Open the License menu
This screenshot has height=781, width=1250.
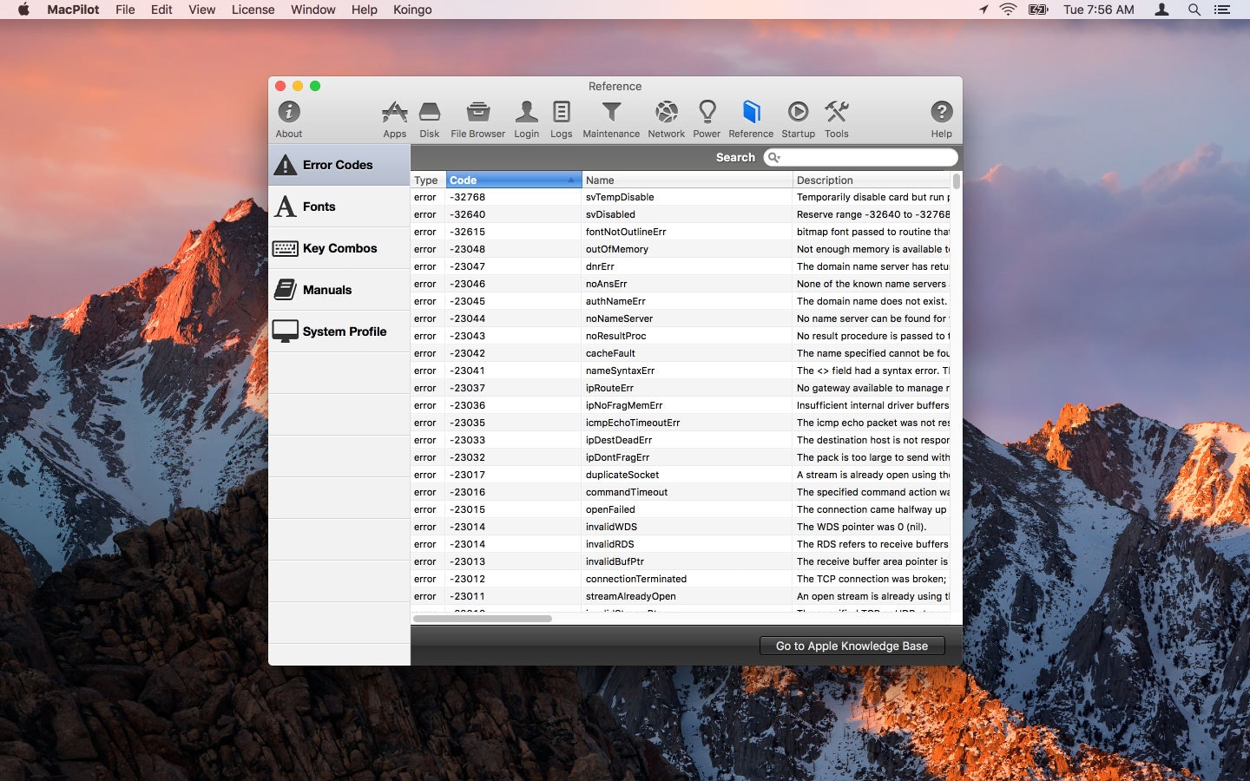253,10
